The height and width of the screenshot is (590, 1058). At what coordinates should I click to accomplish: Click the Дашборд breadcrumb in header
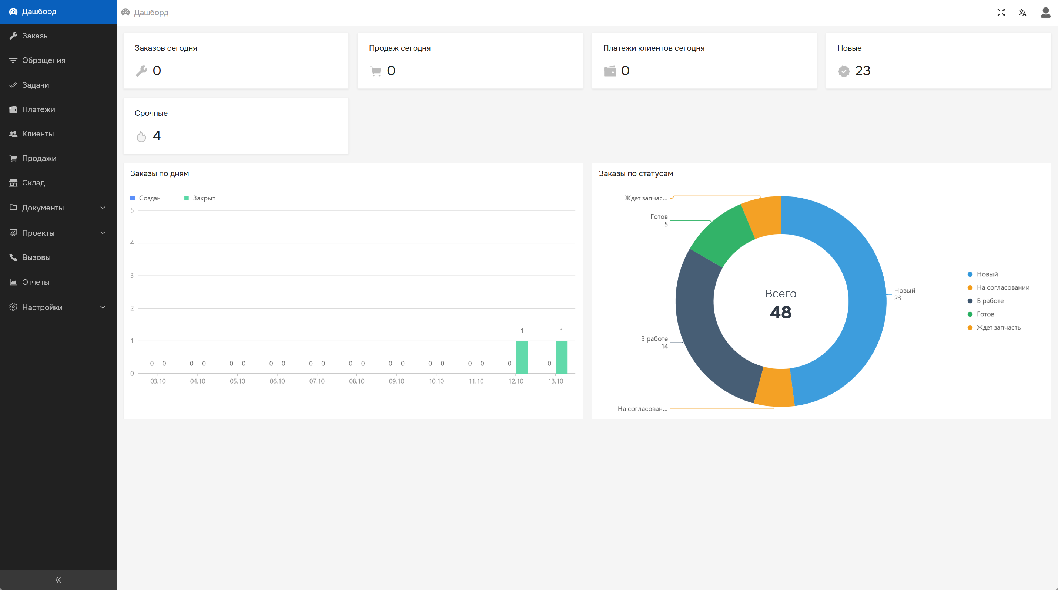coord(151,12)
